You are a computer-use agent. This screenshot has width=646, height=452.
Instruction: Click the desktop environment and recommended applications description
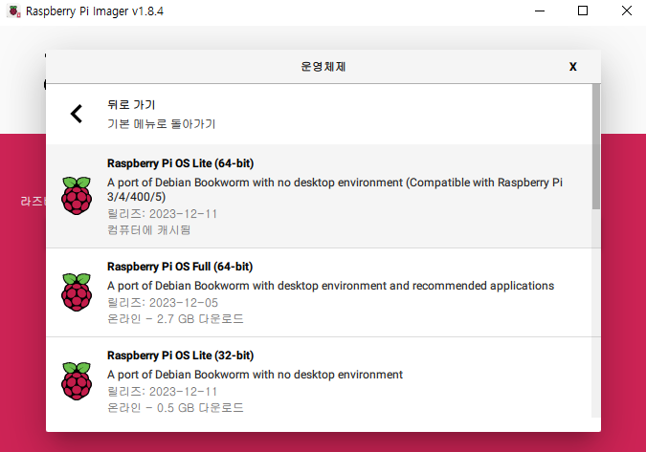click(x=330, y=286)
